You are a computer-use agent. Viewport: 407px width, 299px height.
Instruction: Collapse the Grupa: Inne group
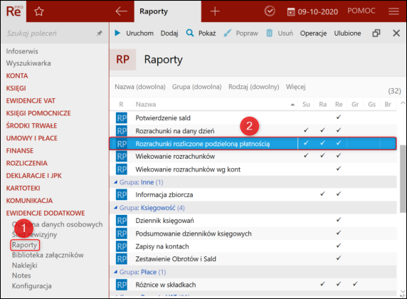click(116, 182)
